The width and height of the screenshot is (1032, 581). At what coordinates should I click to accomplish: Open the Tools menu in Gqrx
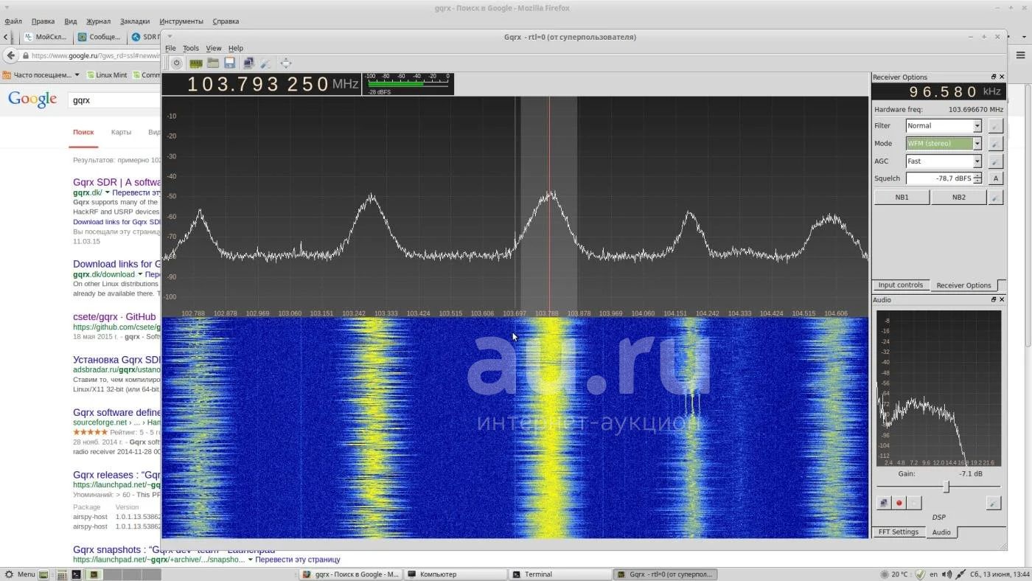pyautogui.click(x=191, y=48)
